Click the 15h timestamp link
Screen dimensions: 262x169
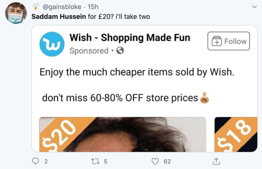coord(93,7)
